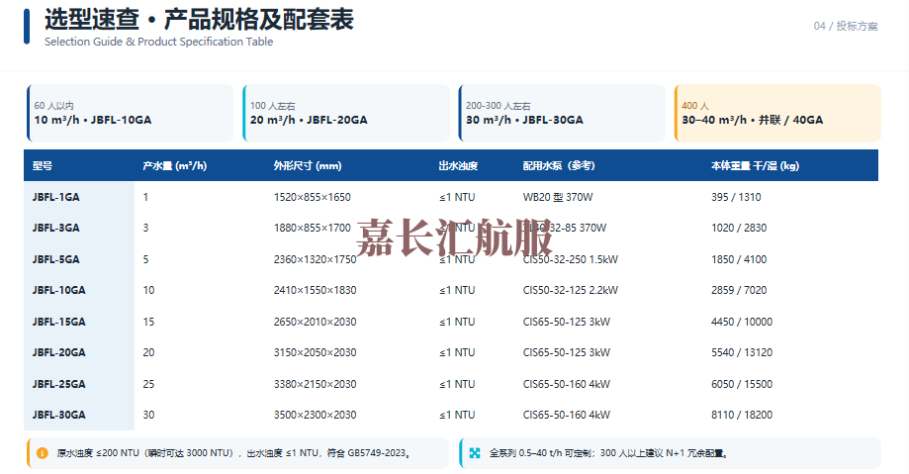Click dimensions cell 2360×1320×1750
Image resolution: width=909 pixels, height=474 pixels.
tap(315, 259)
